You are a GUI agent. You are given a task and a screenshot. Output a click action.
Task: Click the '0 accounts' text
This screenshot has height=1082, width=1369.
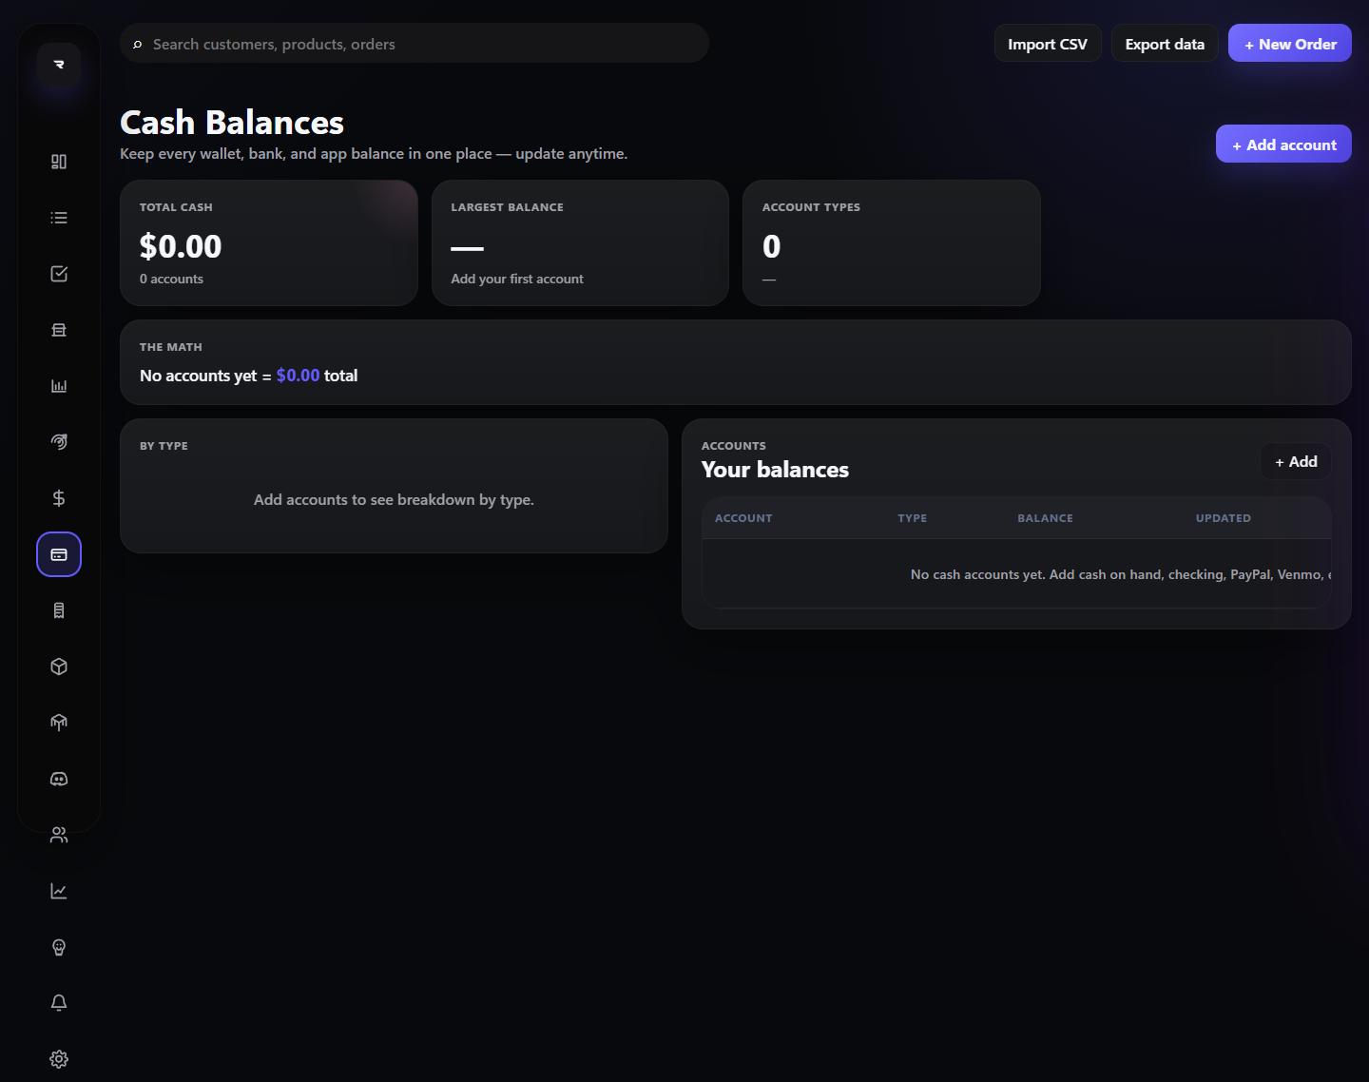pos(171,280)
